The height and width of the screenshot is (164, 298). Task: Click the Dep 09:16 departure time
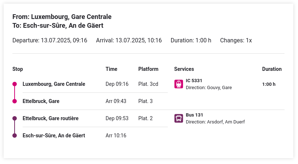click(x=117, y=84)
